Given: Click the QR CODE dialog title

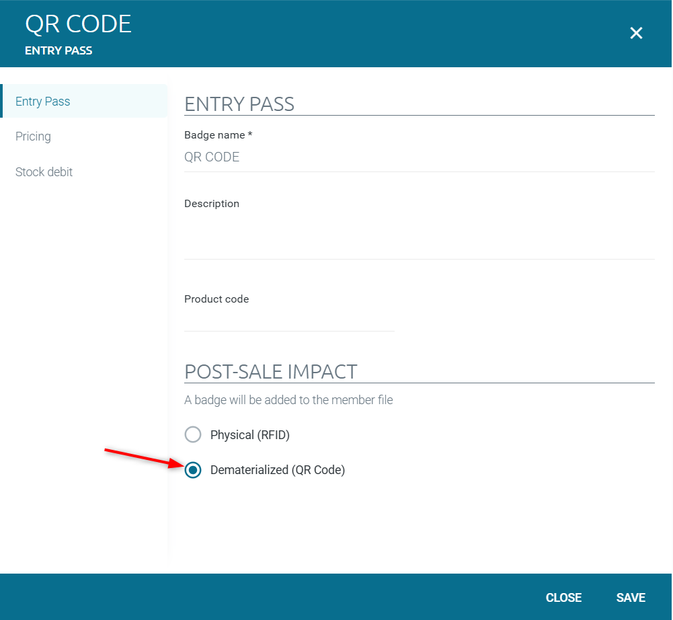Looking at the screenshot, I should pos(78,24).
